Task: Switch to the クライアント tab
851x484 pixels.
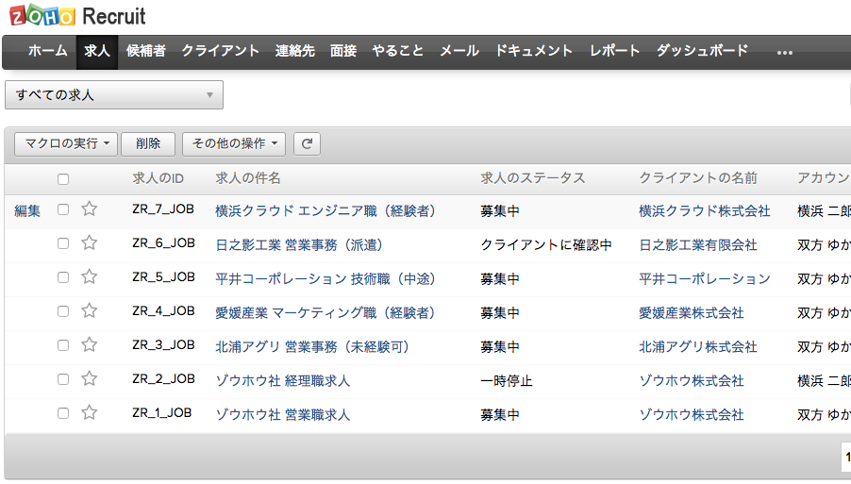Action: point(221,51)
